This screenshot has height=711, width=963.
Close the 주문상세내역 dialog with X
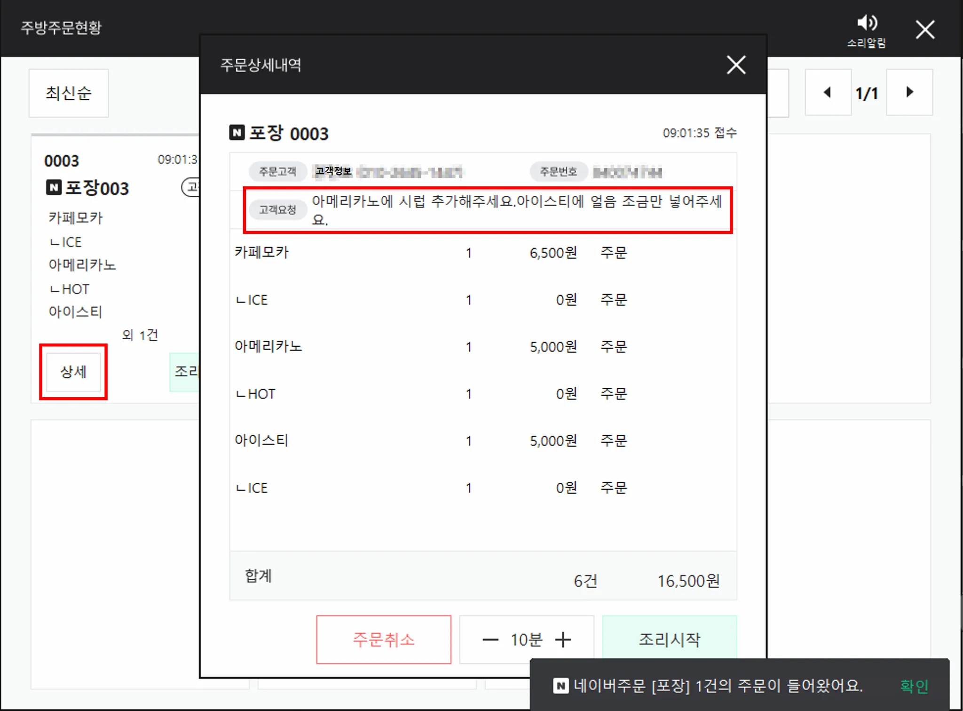[736, 65]
